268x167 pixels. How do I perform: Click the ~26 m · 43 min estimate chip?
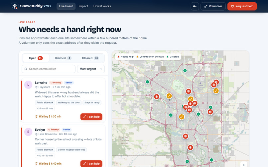pyautogui.click(x=45, y=109)
